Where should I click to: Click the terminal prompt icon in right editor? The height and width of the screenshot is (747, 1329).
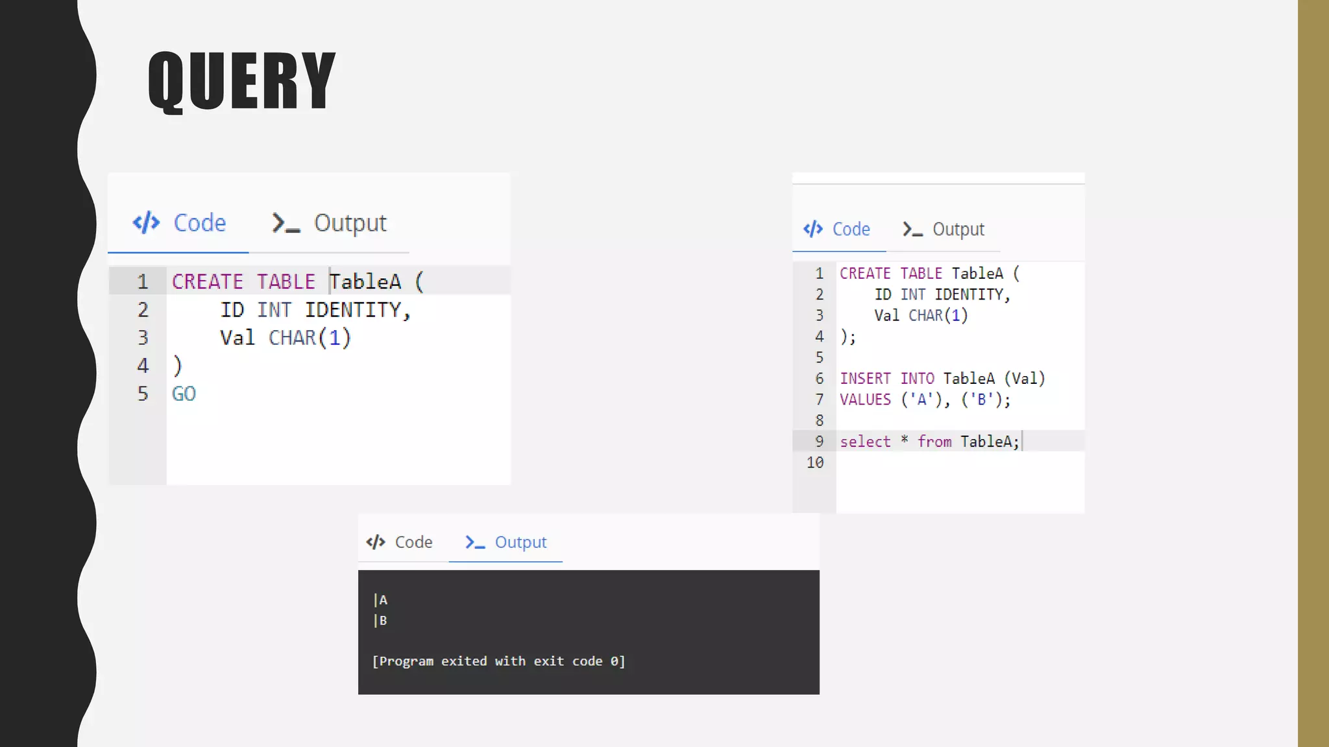[912, 229]
